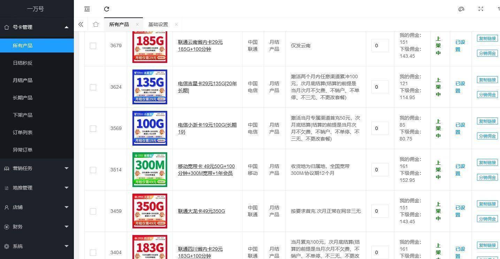Click 分销佣金 for product 3459
The height and width of the screenshot is (259, 500).
[487, 219]
